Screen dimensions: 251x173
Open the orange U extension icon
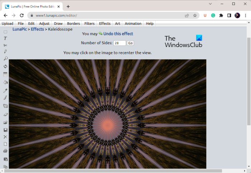[205, 15]
